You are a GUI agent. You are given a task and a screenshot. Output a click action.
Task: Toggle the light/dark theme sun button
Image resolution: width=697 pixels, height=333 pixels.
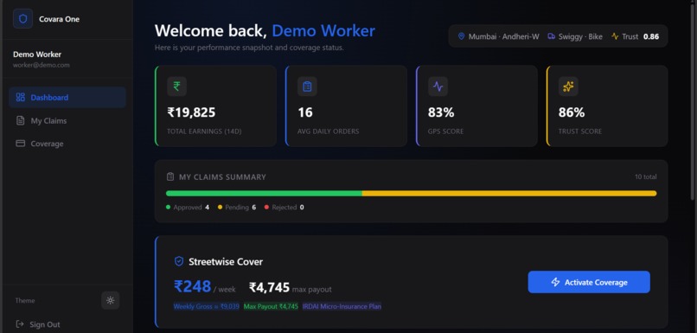[x=110, y=300]
